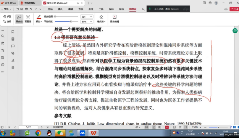Expand the pen color dropdown
The height and width of the screenshot is (138, 239).
click(x=39, y=22)
